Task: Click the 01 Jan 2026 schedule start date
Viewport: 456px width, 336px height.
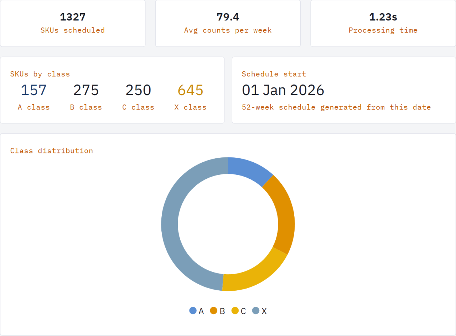Action: pos(283,90)
